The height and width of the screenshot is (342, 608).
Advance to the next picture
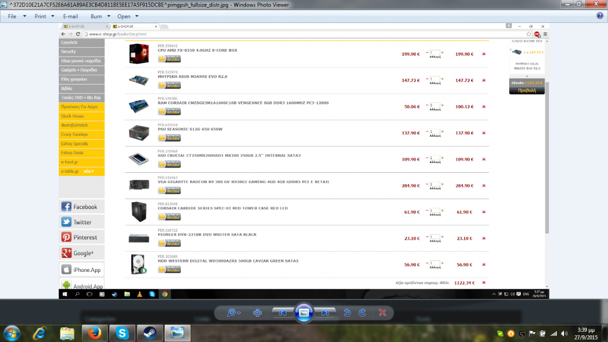(325, 313)
